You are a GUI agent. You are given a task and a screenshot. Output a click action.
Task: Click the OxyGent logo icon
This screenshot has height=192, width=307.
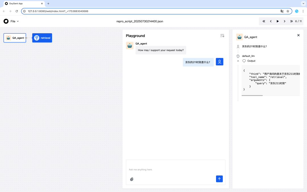point(6,21)
